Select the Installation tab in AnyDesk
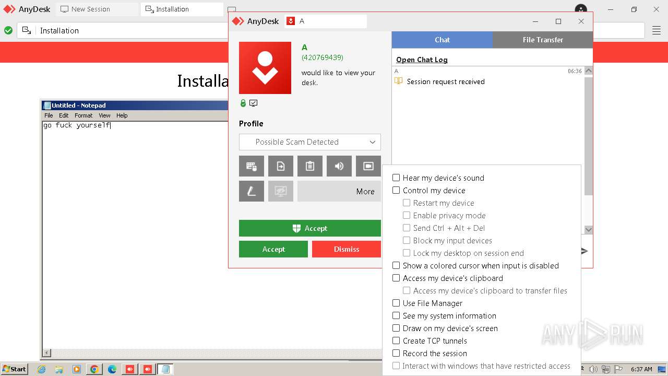The width and height of the screenshot is (668, 376). pos(182,9)
